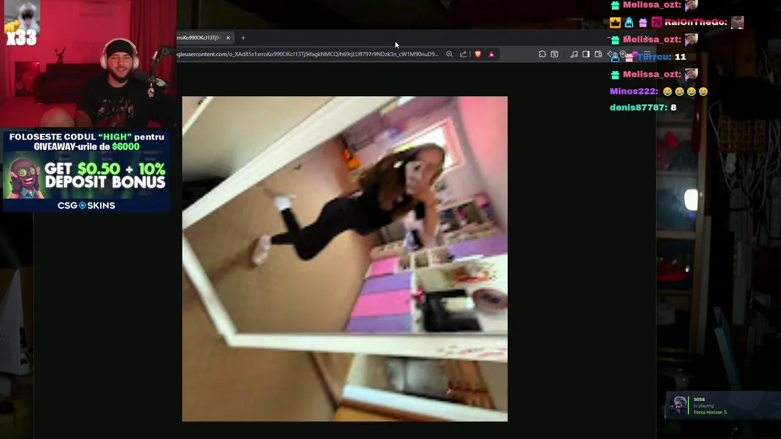This screenshot has width=781, height=439.
Task: Click the CSG SKINS logo text
Action: click(x=86, y=205)
